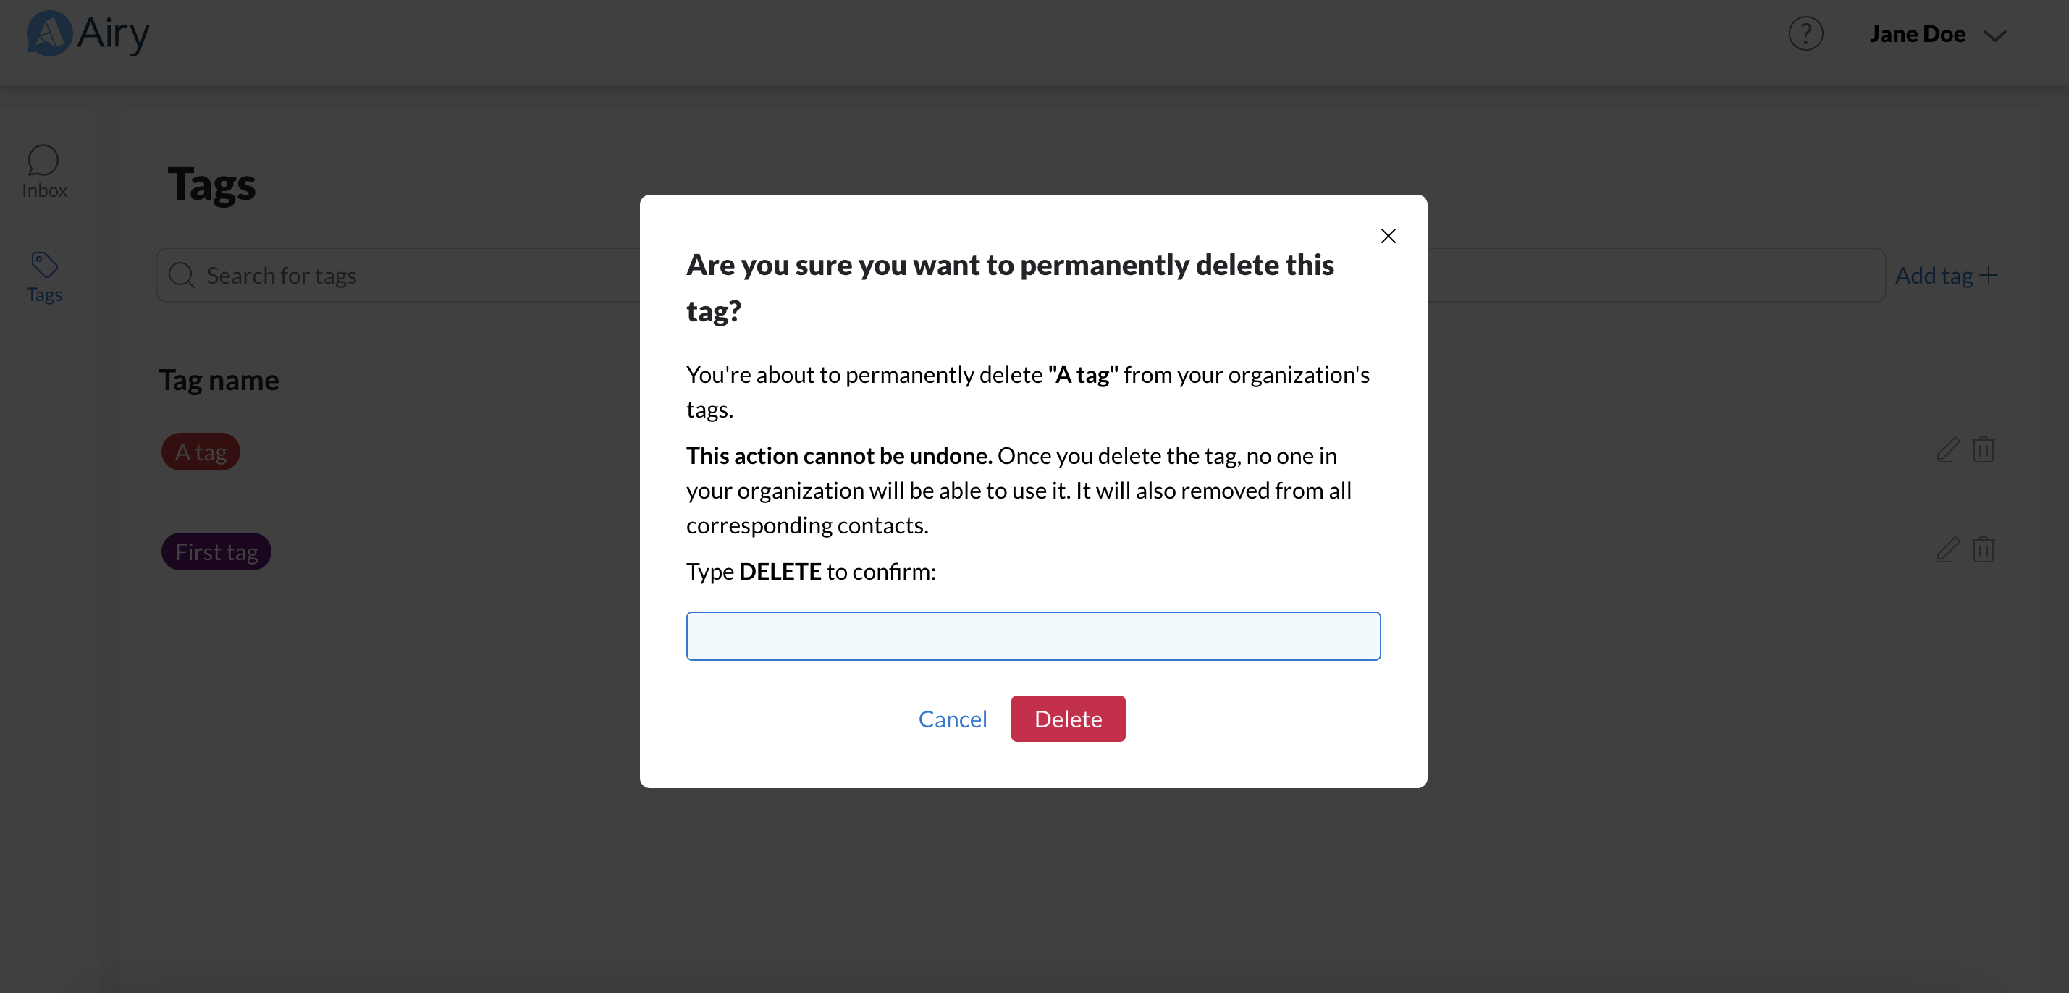
Task: Expand the Jane Doe user dropdown
Action: (x=1916, y=35)
